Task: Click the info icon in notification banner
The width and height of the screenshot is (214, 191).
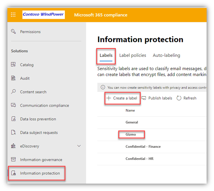Action: coord(103,87)
